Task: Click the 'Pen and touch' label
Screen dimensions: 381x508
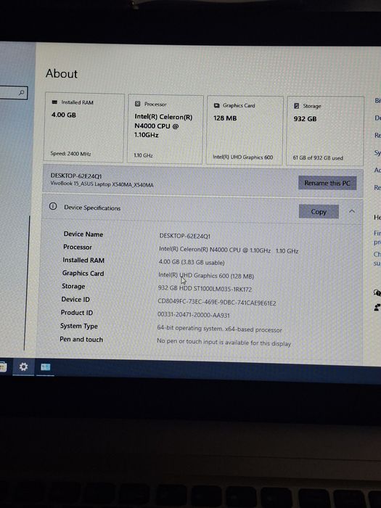Action: [81, 340]
